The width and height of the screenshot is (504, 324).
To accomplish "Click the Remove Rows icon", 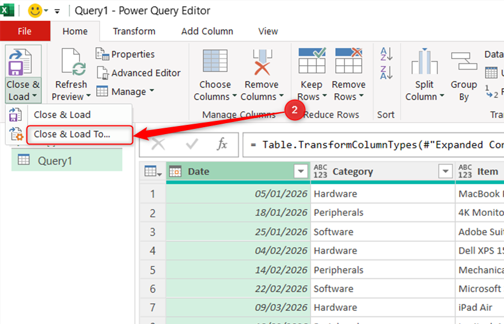I will tap(348, 60).
